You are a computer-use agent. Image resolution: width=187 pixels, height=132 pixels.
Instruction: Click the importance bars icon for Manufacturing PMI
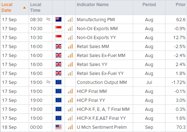70,19
